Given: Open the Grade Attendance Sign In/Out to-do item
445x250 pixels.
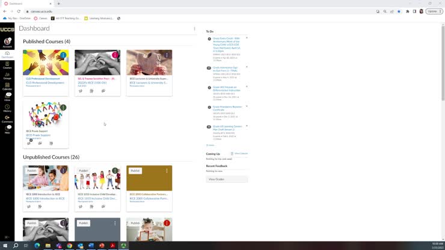Looking at the screenshot, I should (x=226, y=69).
